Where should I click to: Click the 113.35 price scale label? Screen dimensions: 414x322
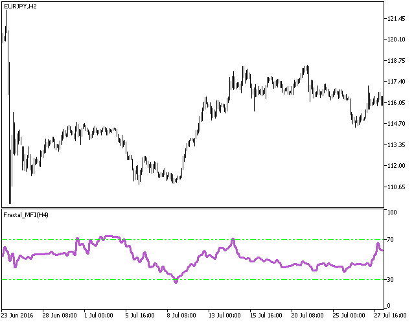[x=396, y=145]
